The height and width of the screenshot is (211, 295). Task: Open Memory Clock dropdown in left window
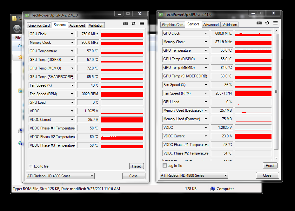72,43
